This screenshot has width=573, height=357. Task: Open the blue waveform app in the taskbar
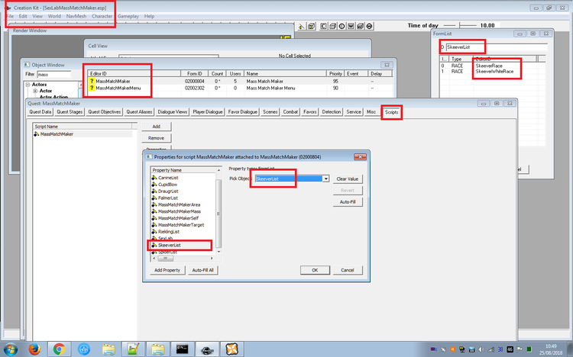pyautogui.click(x=84, y=349)
